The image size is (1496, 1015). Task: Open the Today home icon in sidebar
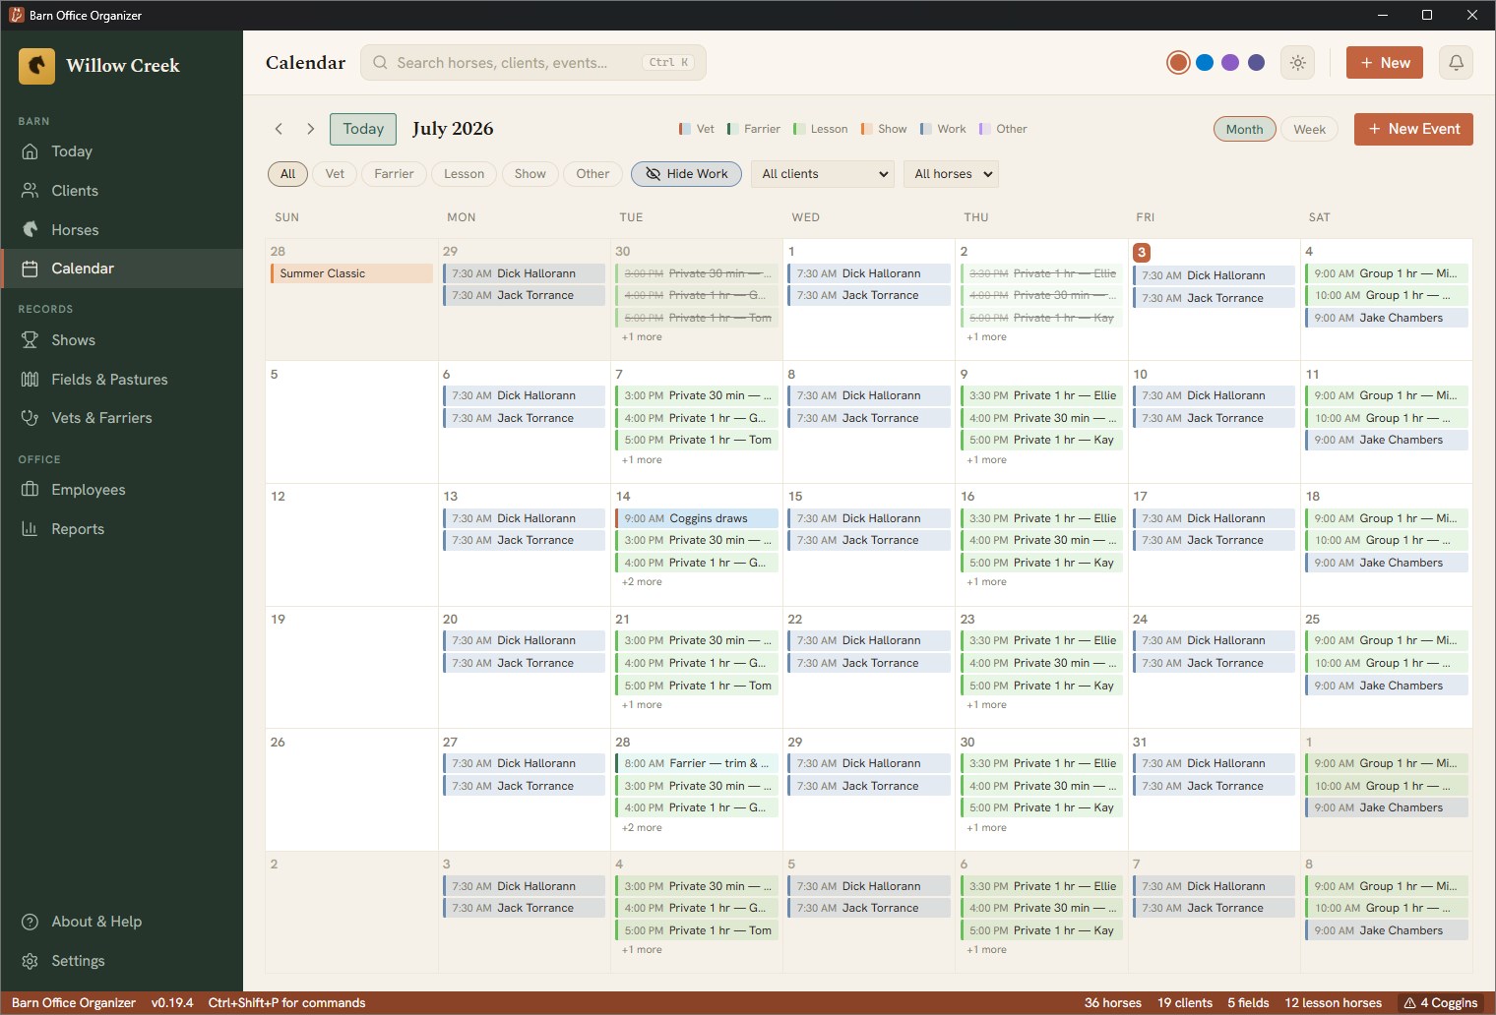tap(31, 151)
